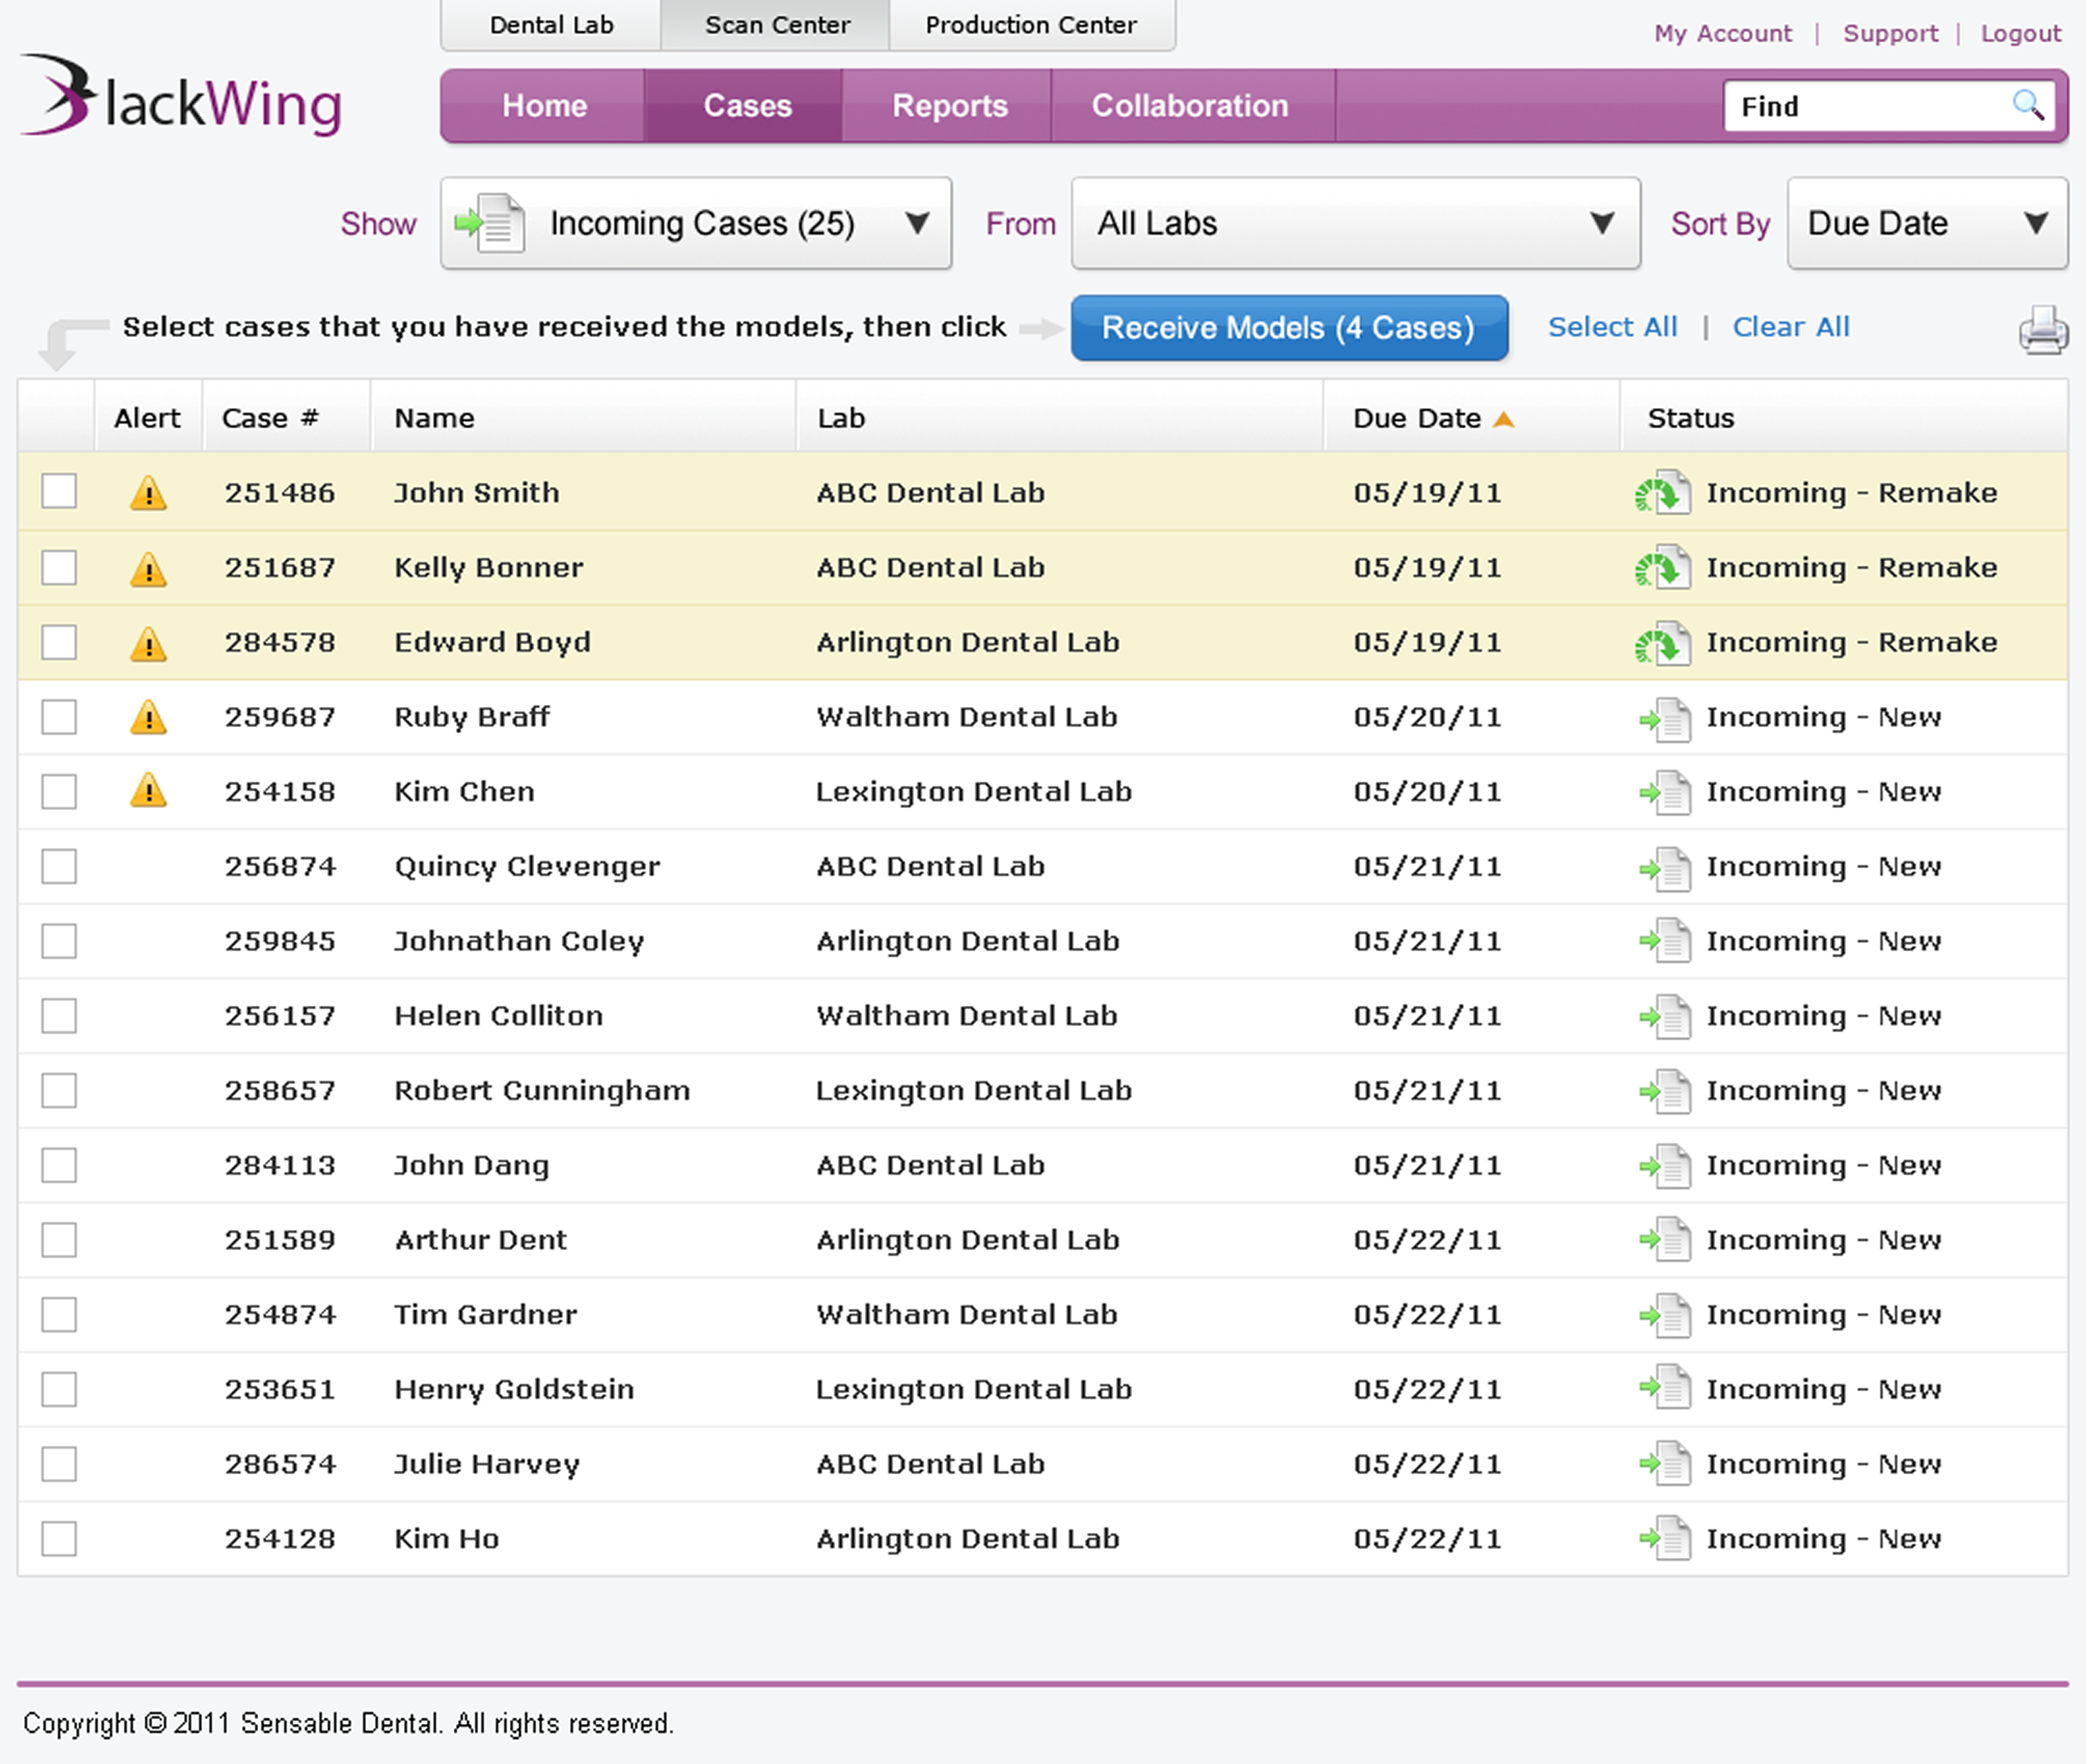Click the magnifier search icon in the Find box

(2027, 104)
